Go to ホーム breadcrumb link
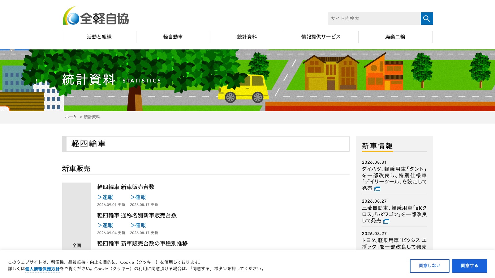The image size is (495, 278). 71,117
